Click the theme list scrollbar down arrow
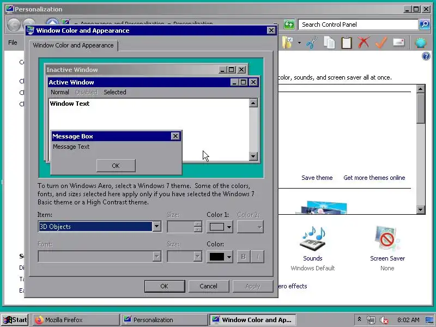This screenshot has height=327, width=436. [x=420, y=209]
